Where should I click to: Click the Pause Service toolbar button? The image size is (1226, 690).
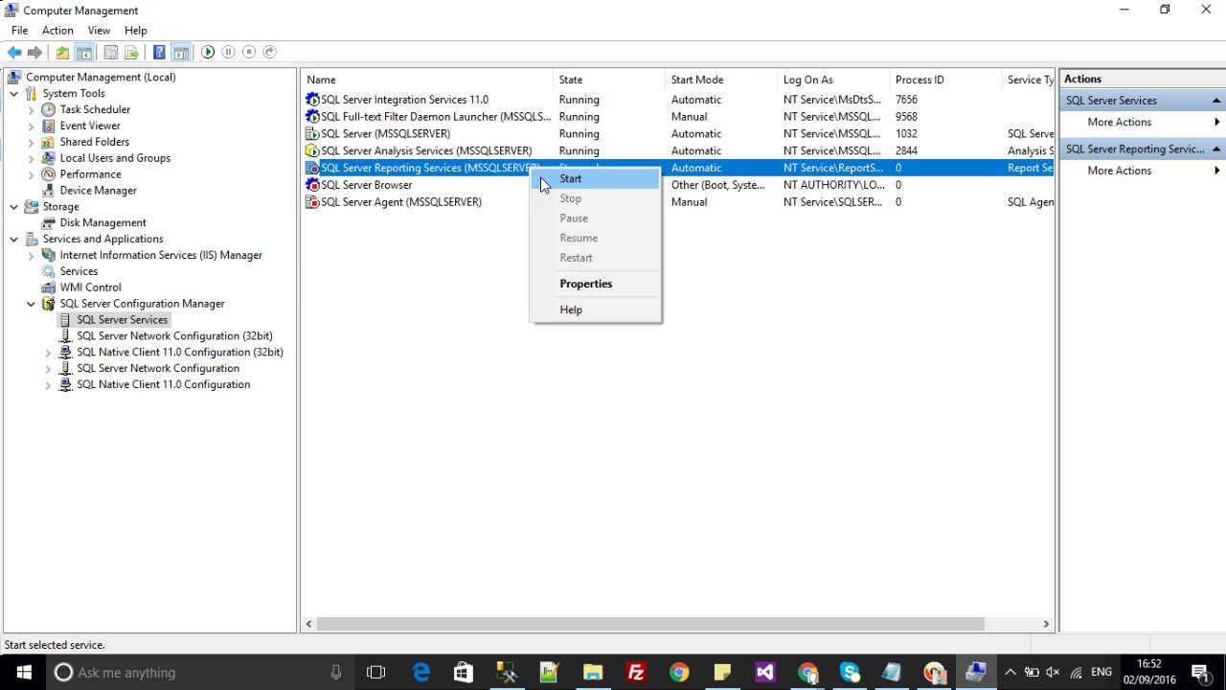click(228, 52)
